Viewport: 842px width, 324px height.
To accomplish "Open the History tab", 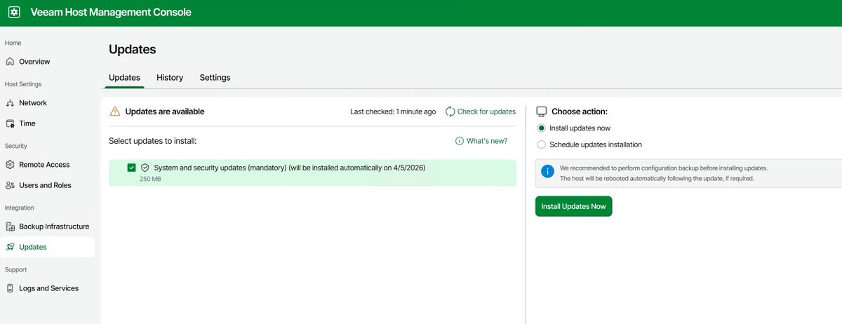I will point(170,77).
